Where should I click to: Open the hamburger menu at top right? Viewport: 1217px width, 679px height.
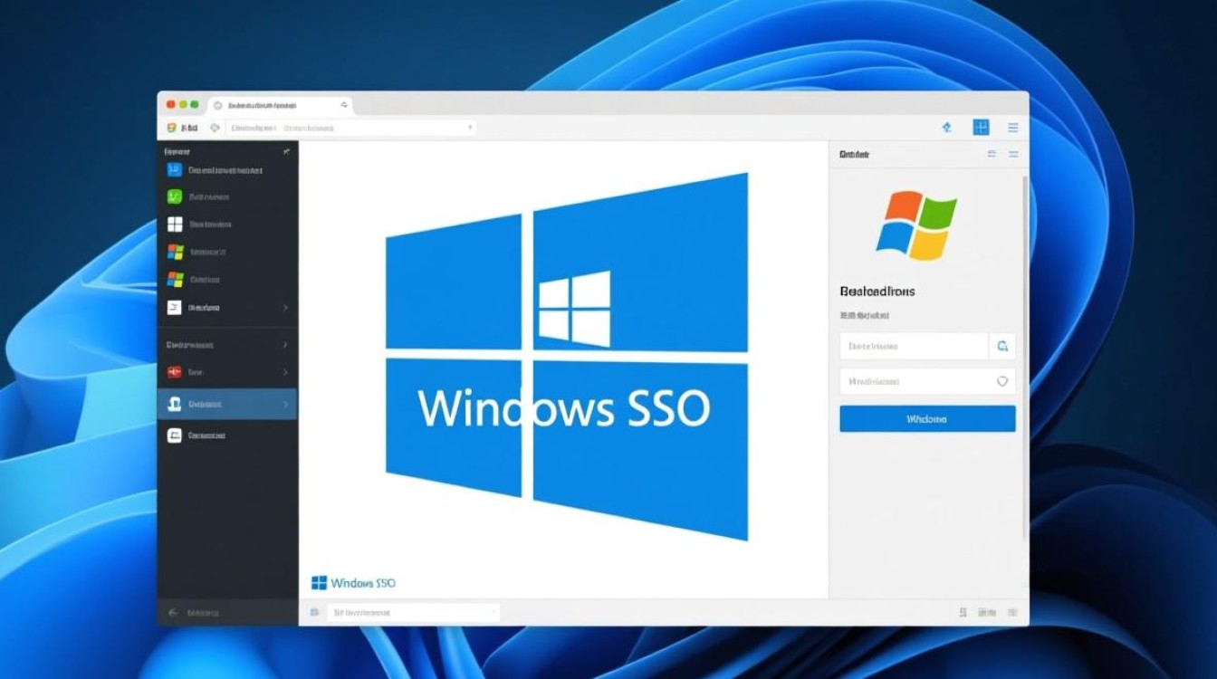point(1013,128)
